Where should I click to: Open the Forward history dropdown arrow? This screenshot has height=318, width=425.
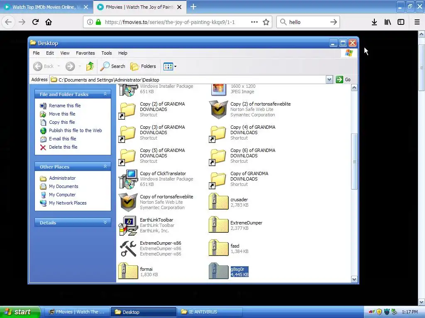pyautogui.click(x=80, y=66)
